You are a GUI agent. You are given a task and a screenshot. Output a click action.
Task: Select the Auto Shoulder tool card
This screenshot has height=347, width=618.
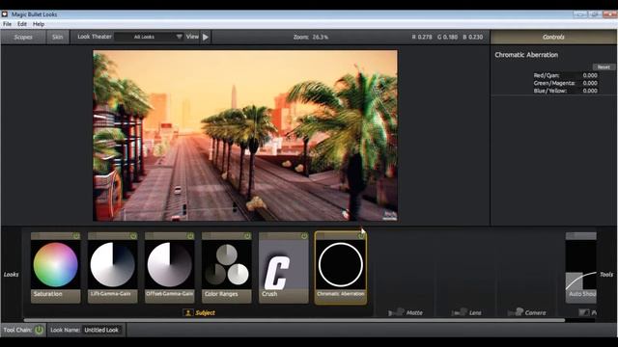pyautogui.click(x=581, y=268)
